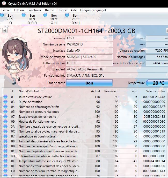Click the Actuel column header

96,91
